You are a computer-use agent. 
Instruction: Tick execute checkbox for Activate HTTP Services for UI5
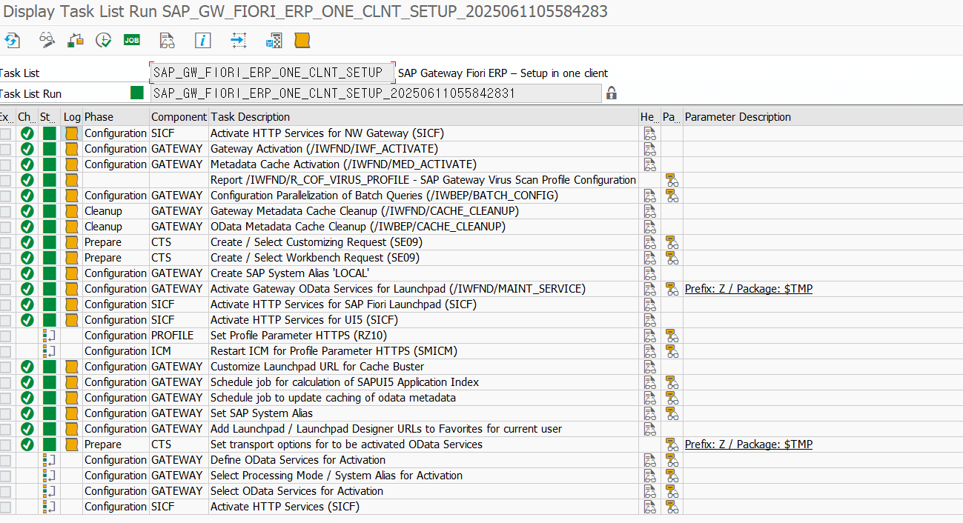click(x=6, y=320)
